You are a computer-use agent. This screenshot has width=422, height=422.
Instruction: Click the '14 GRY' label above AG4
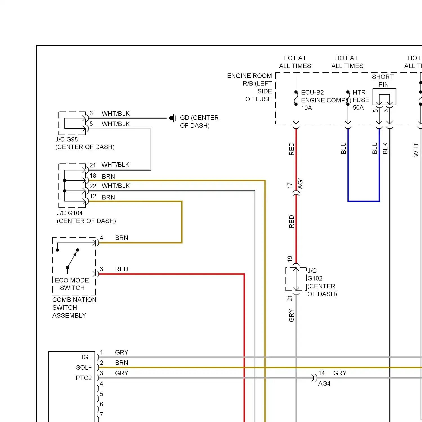(x=332, y=373)
